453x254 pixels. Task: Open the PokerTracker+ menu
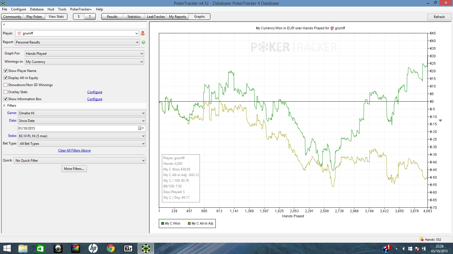click(81, 9)
